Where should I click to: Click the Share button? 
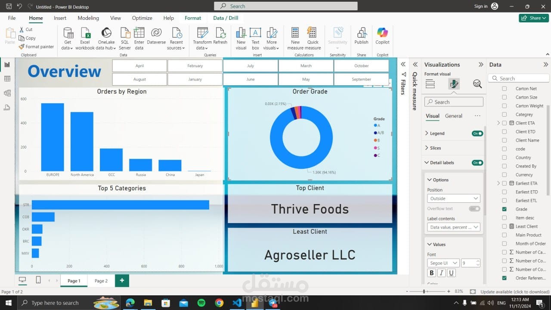(x=534, y=18)
